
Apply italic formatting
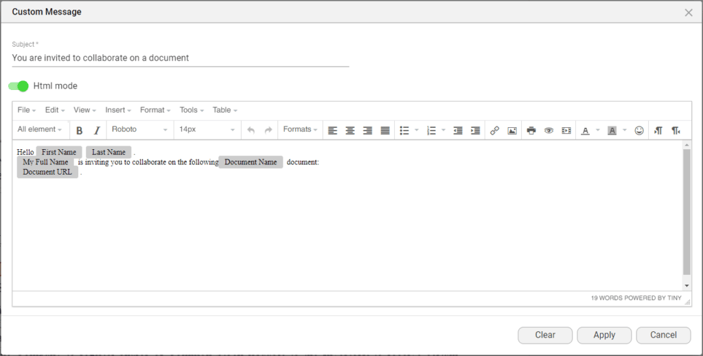[97, 130]
